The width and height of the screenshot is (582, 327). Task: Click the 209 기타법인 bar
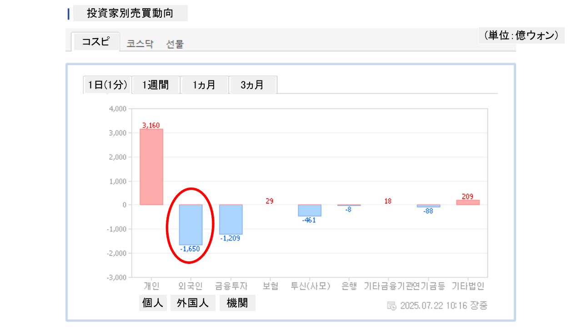[468, 203]
